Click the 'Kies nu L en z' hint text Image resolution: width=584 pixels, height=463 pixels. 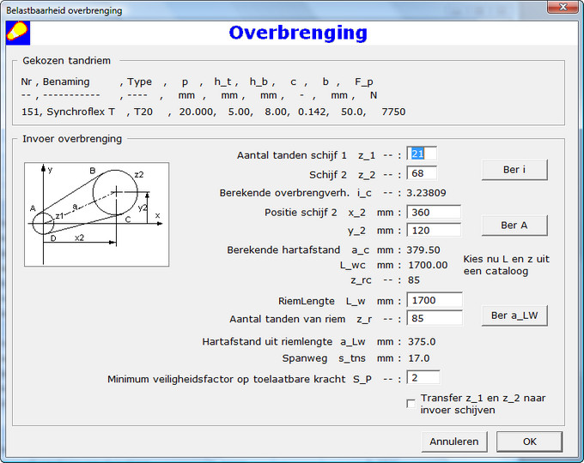coord(507,265)
